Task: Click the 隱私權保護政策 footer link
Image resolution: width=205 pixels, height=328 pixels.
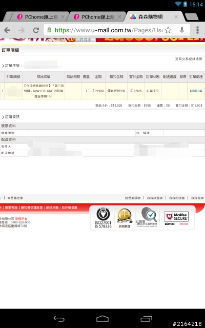Action: (x=32, y=208)
